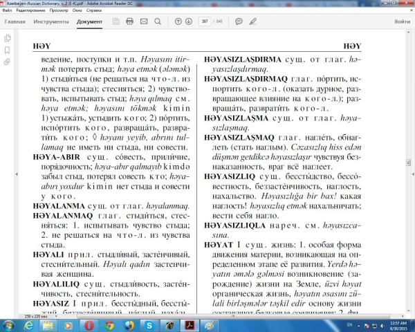This screenshot has height=332, width=415.
Task: Switch to the Инструменты tab
Action: click(x=50, y=21)
